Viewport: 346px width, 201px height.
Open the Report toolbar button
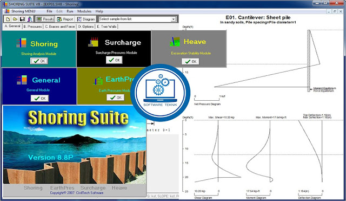(x=65, y=20)
